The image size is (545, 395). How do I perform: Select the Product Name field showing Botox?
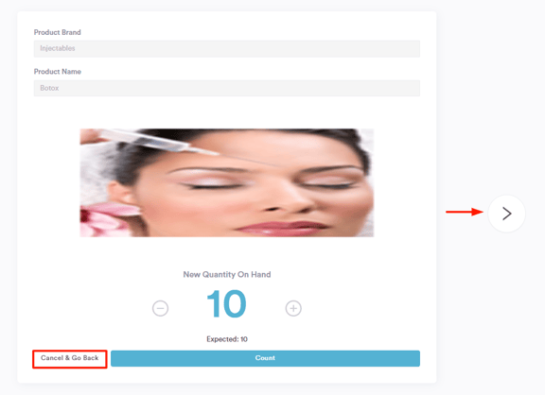pos(227,88)
